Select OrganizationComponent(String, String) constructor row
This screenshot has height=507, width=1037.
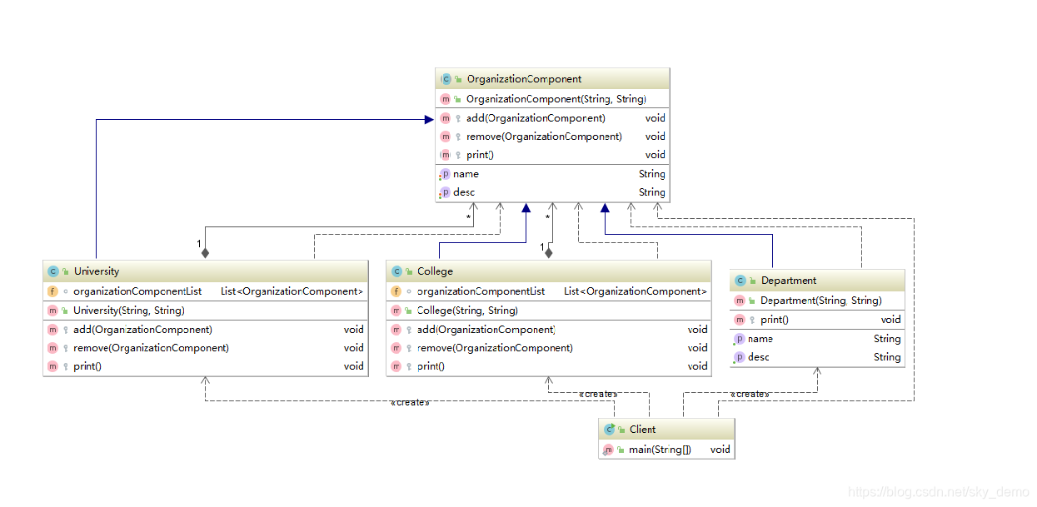pyautogui.click(x=552, y=99)
